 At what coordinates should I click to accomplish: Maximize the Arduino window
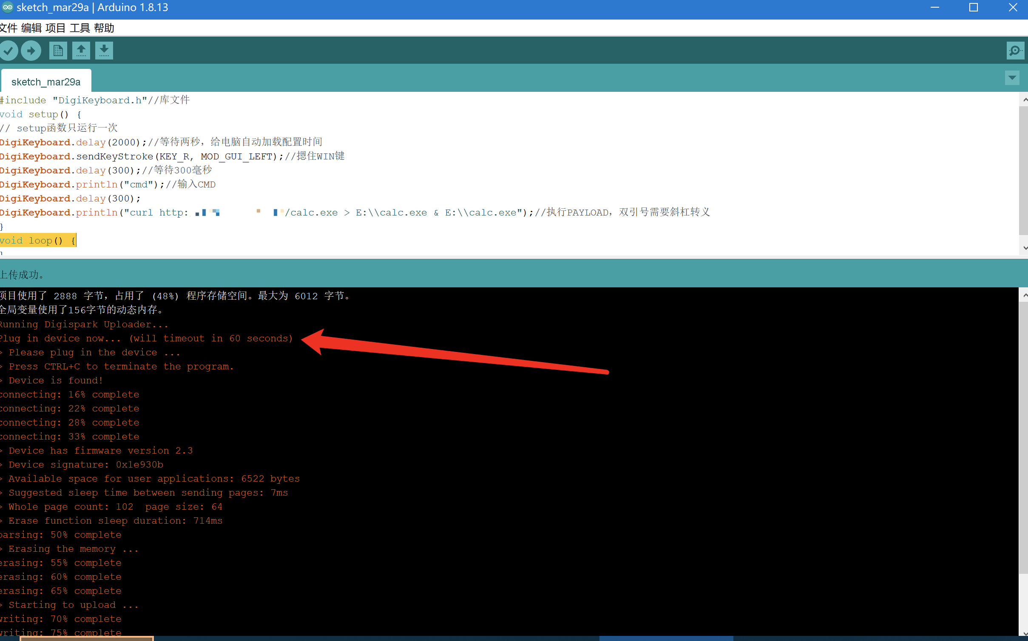click(x=974, y=7)
